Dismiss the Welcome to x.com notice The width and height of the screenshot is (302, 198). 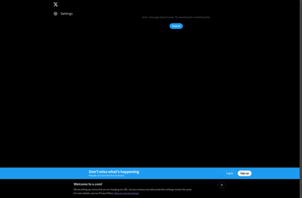click(221, 185)
